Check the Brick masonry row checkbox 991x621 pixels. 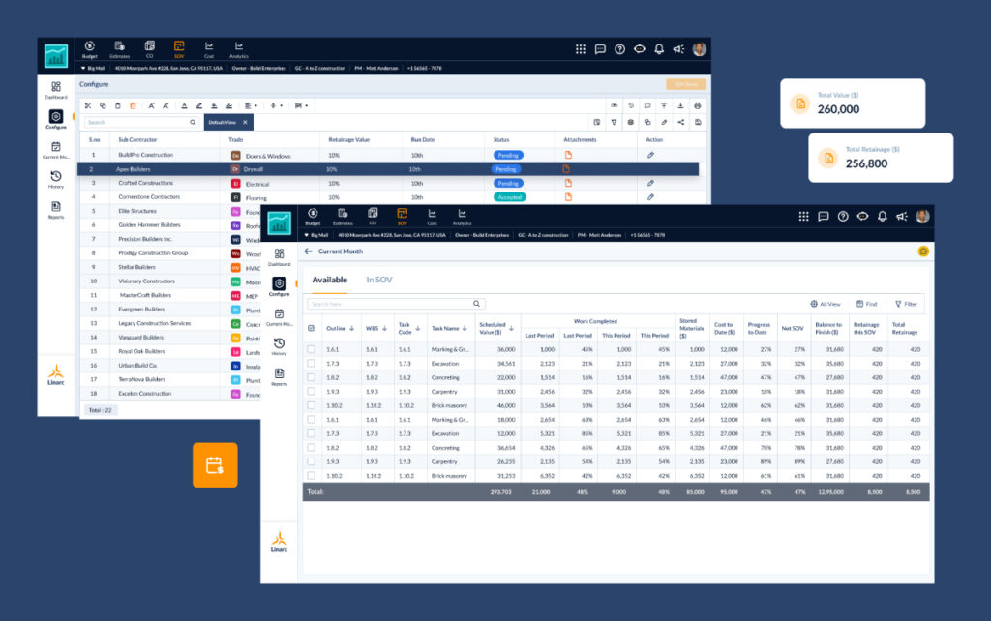(311, 404)
